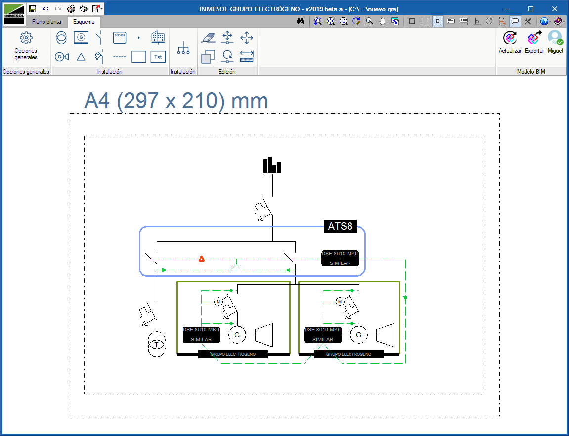Select the rectangle frame tool
This screenshot has height=436, width=569.
pos(138,57)
